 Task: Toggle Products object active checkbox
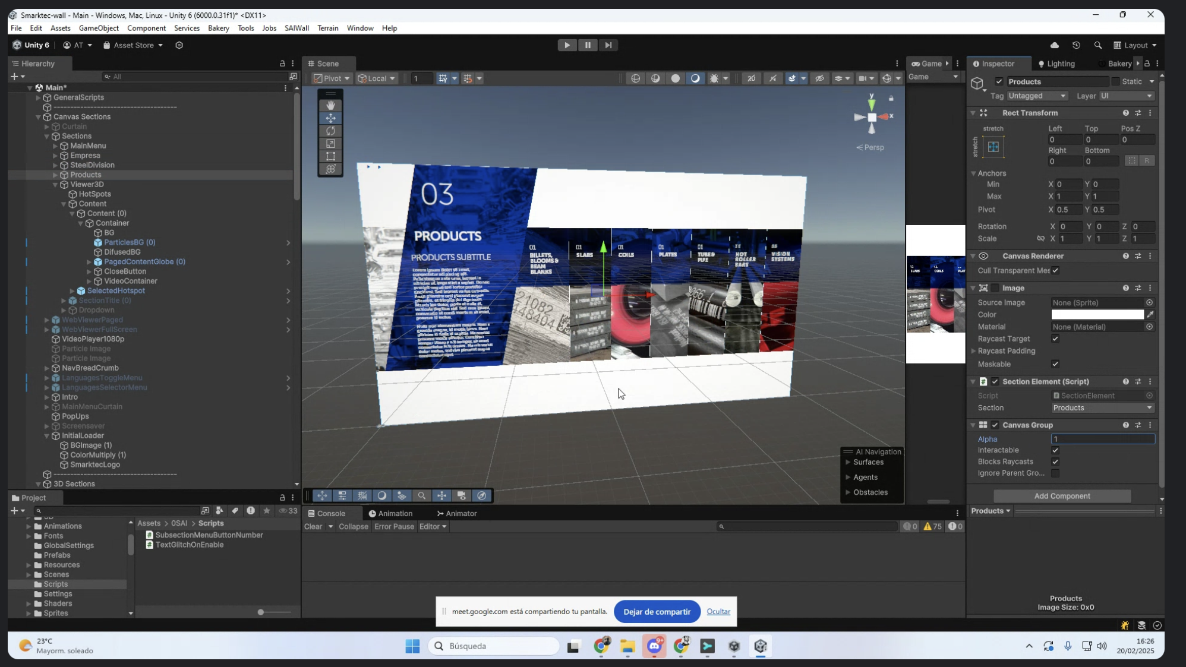(x=999, y=82)
